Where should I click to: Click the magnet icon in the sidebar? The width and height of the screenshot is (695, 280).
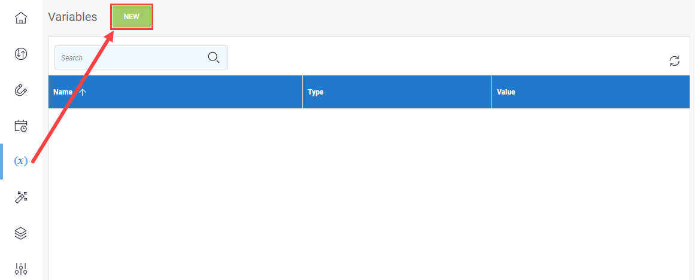21,90
